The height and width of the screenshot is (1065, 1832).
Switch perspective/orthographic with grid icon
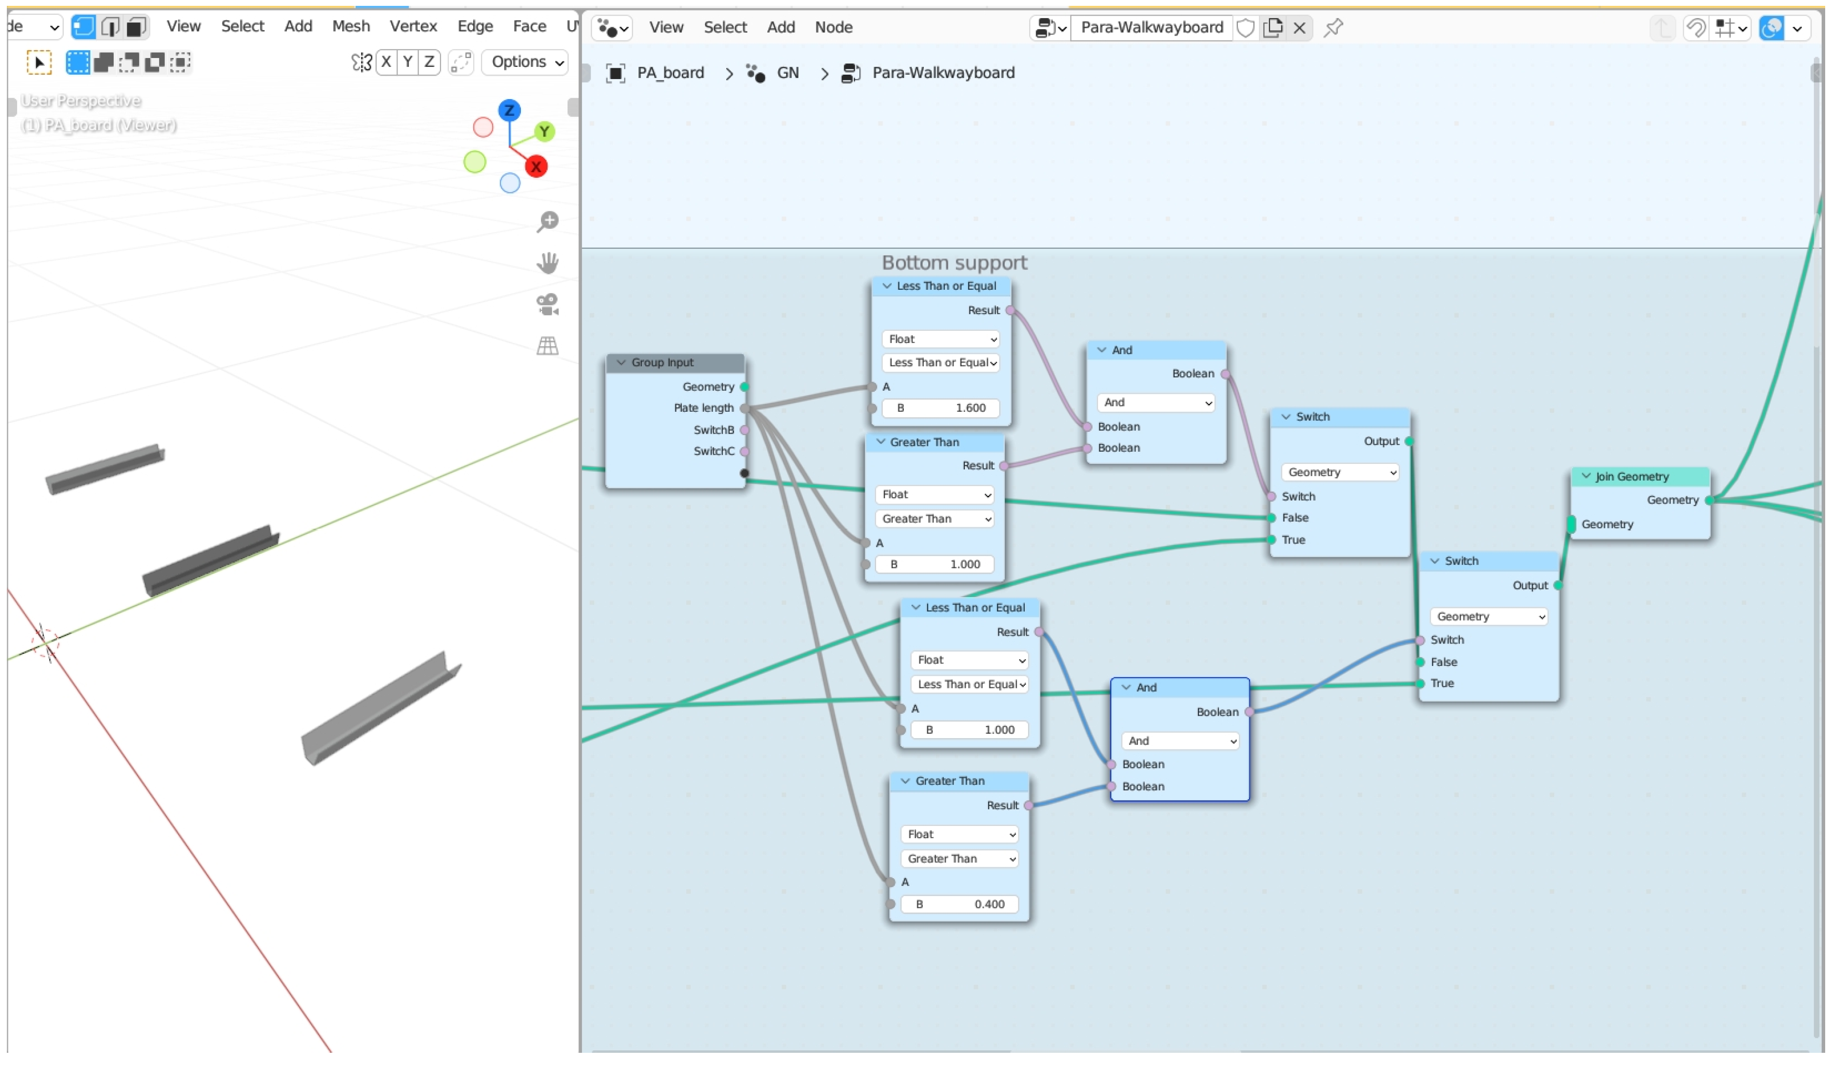[x=547, y=346]
